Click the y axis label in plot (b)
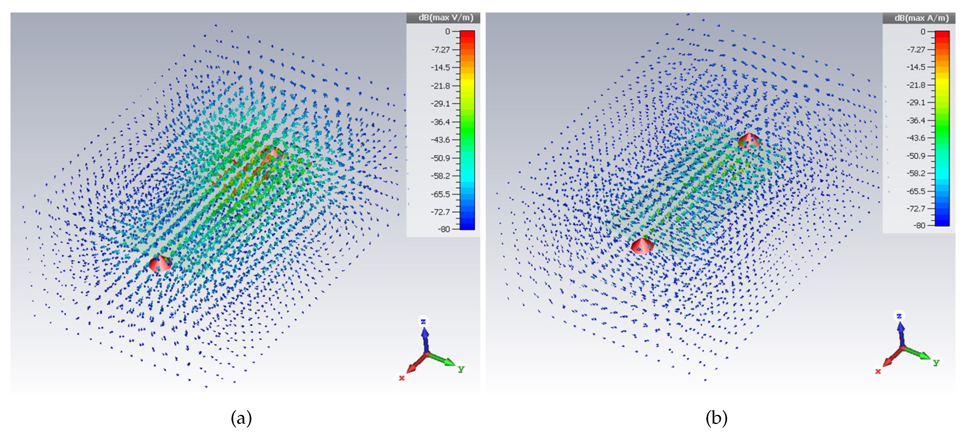966x439 pixels. point(936,363)
